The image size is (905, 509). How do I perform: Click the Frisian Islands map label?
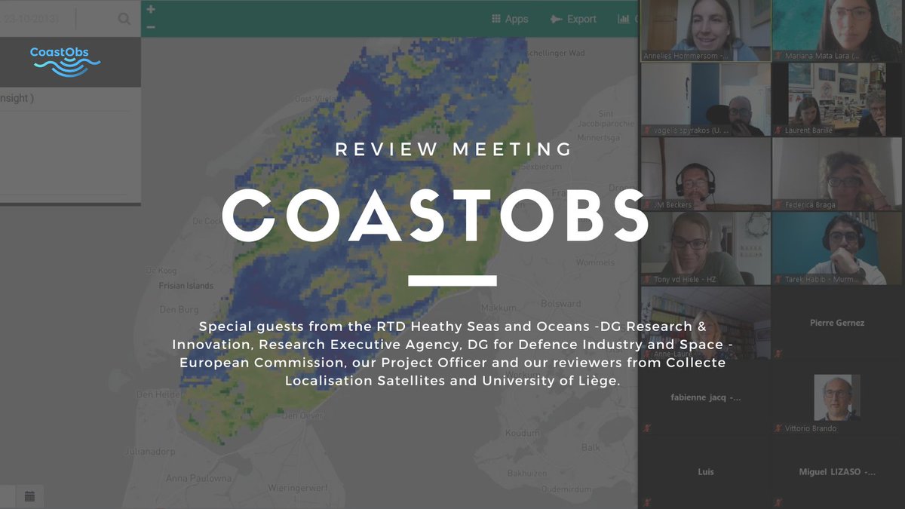coord(186,287)
